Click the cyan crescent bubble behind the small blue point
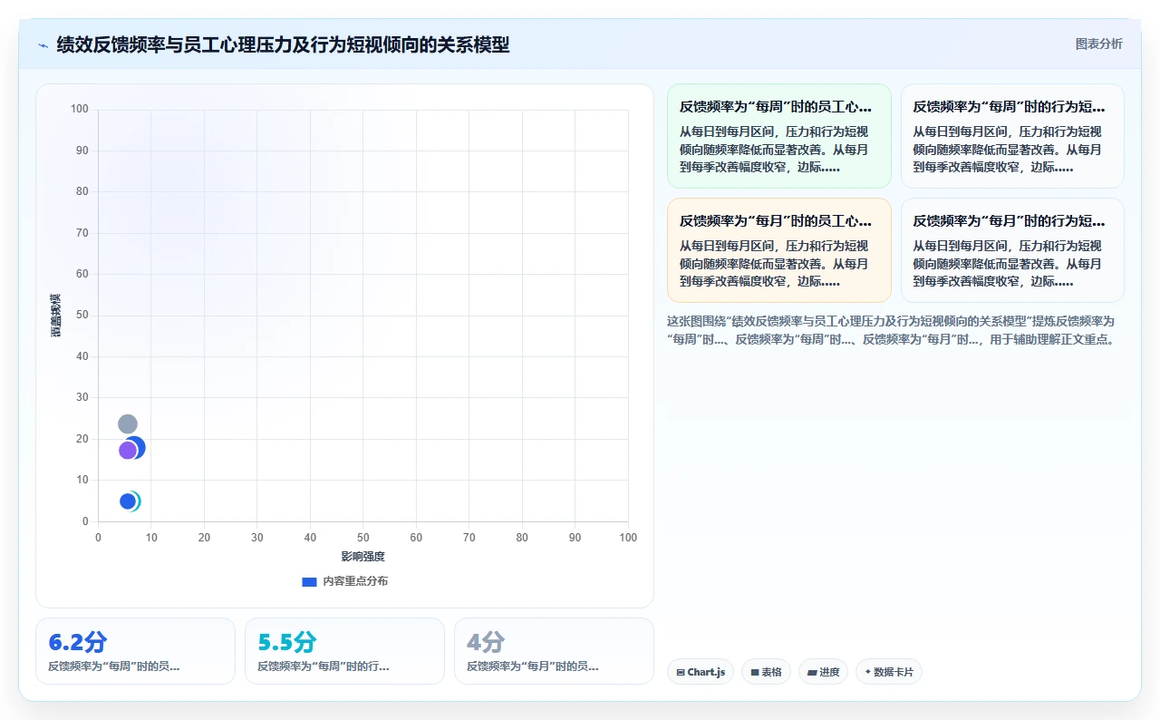 pos(138,501)
